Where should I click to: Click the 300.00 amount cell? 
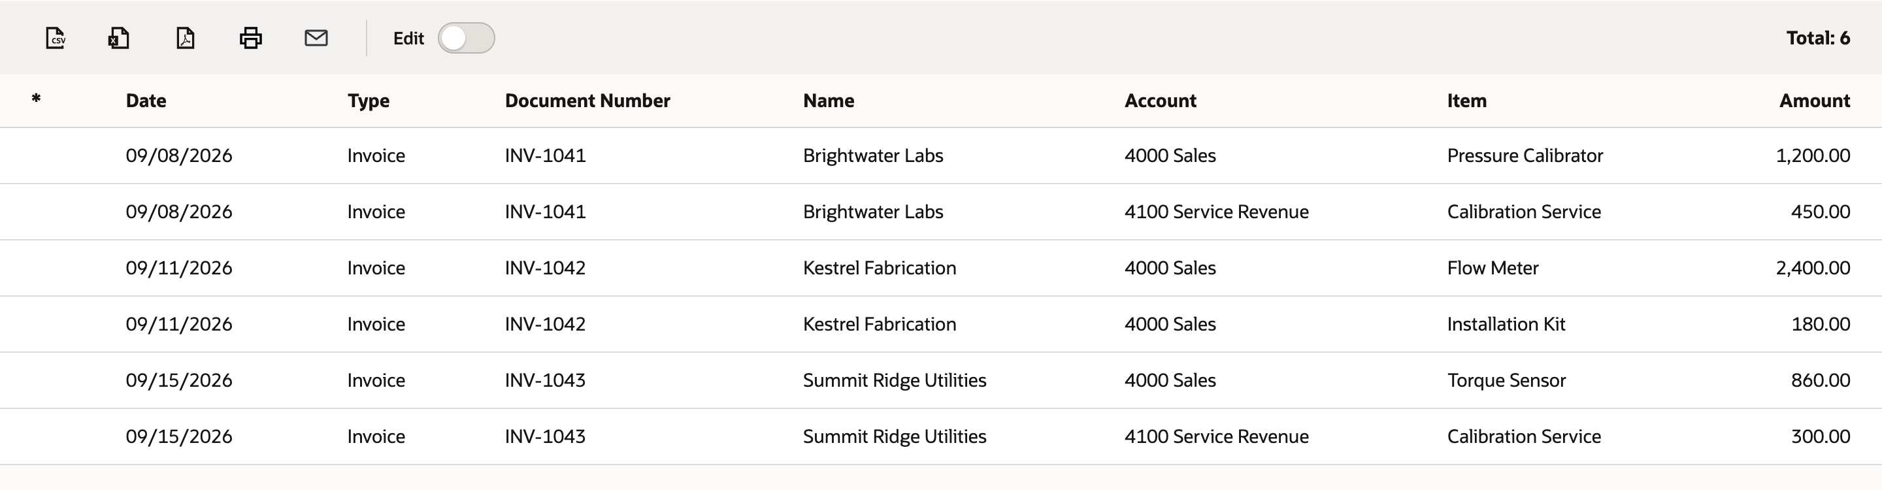pyautogui.click(x=1821, y=436)
